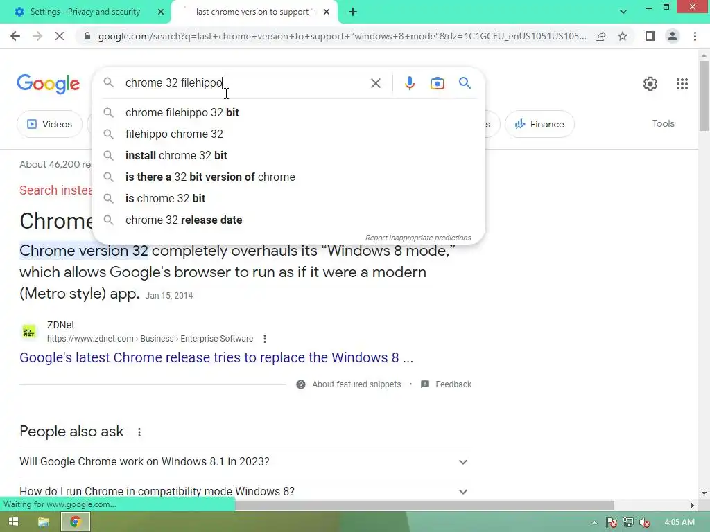710x532 pixels.
Task: Select suggestion install chrome 32 bit
Action: pos(288,156)
